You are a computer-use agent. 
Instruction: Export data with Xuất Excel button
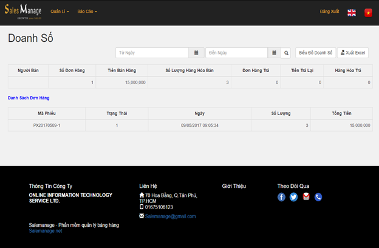point(353,53)
